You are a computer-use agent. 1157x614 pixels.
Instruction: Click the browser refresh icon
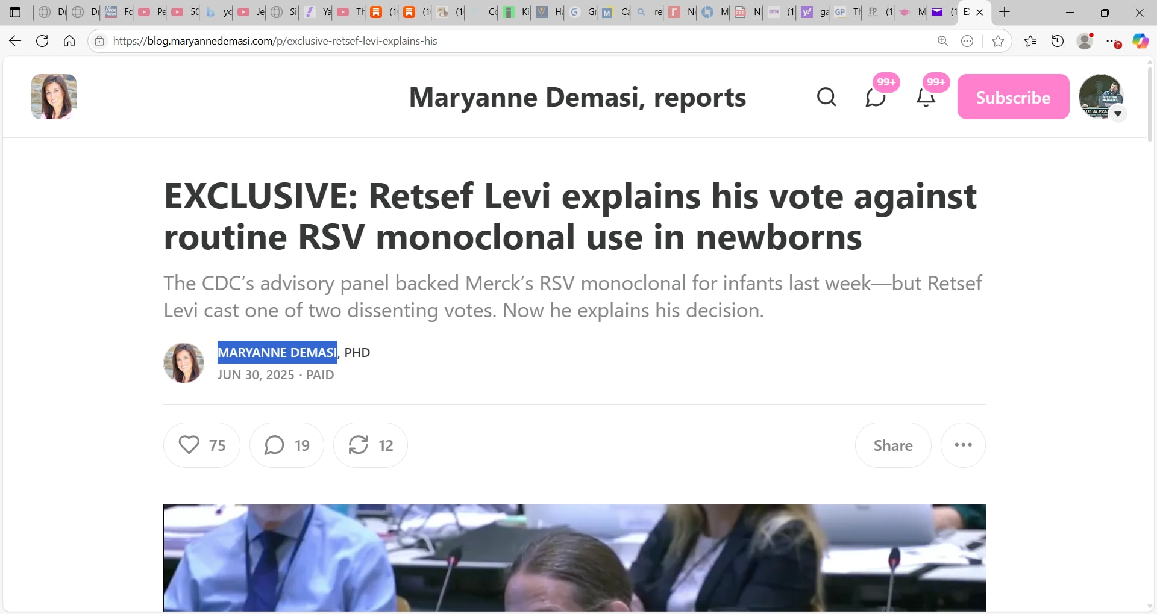pos(42,41)
